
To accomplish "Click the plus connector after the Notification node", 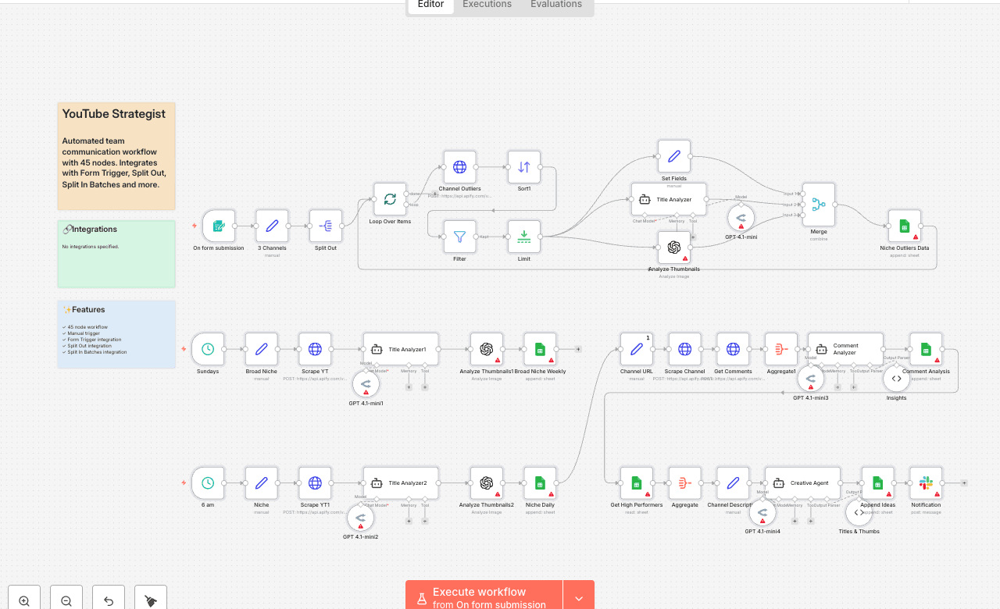I will pos(964,483).
